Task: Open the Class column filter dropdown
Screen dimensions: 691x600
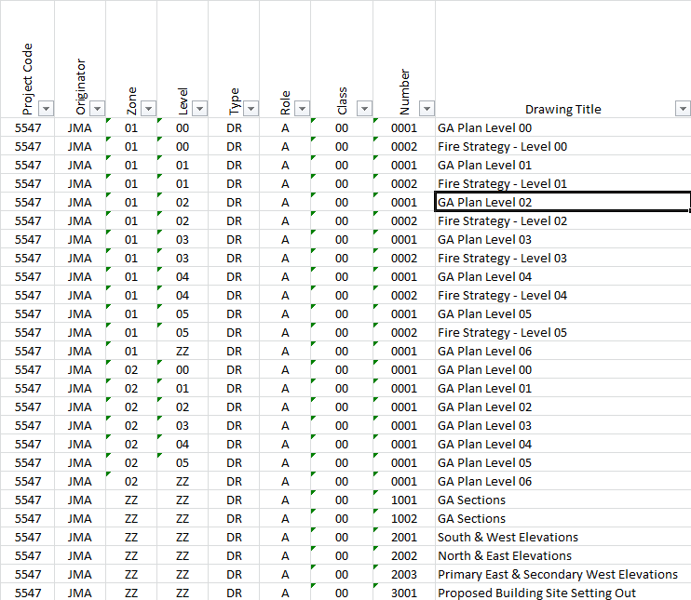Action: [x=364, y=108]
